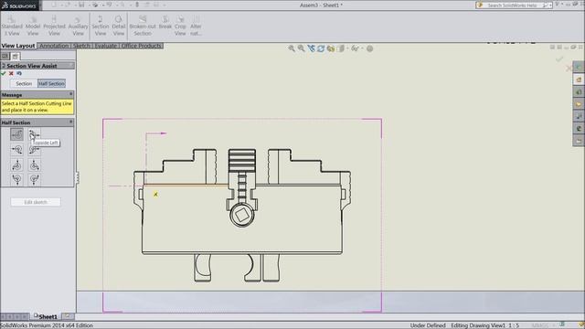The image size is (585, 329).
Task: Open Appearances tab in task pane
Action: (x=579, y=129)
